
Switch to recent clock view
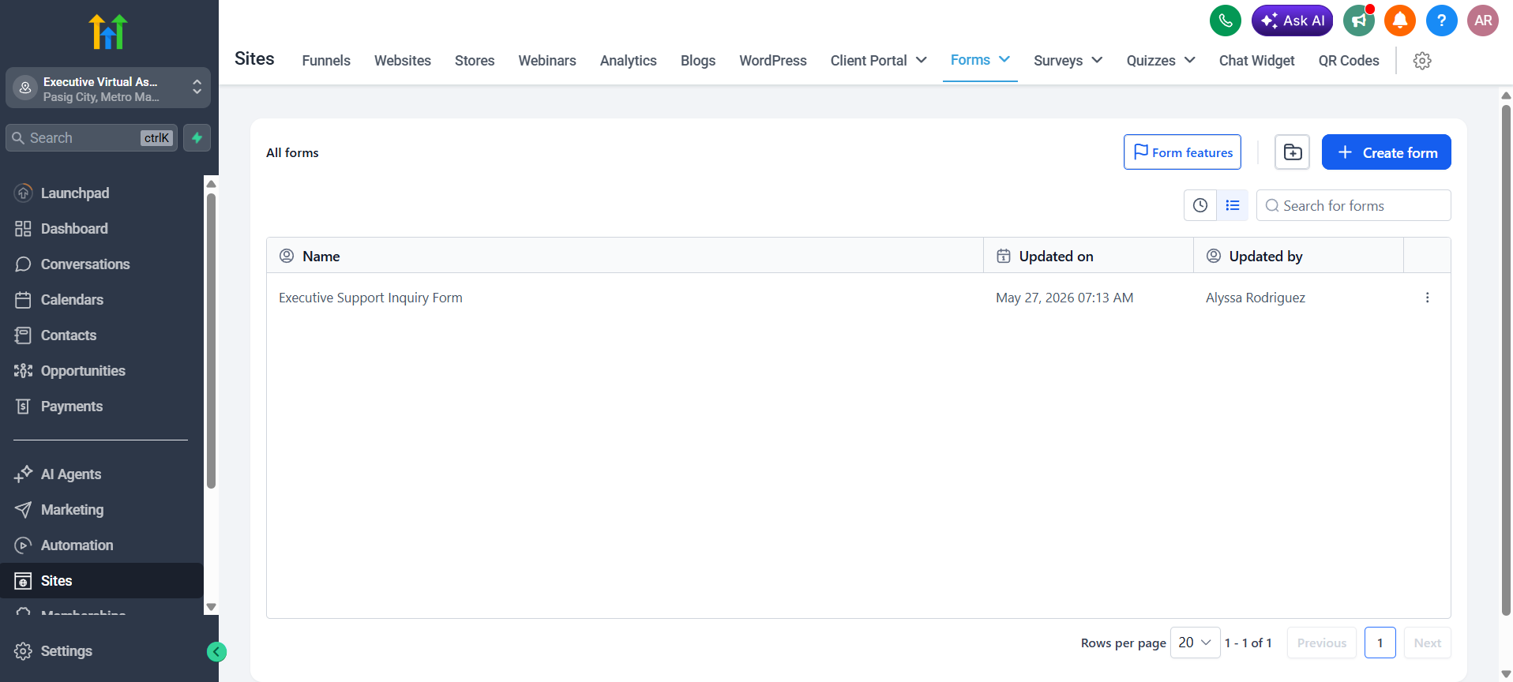point(1200,205)
